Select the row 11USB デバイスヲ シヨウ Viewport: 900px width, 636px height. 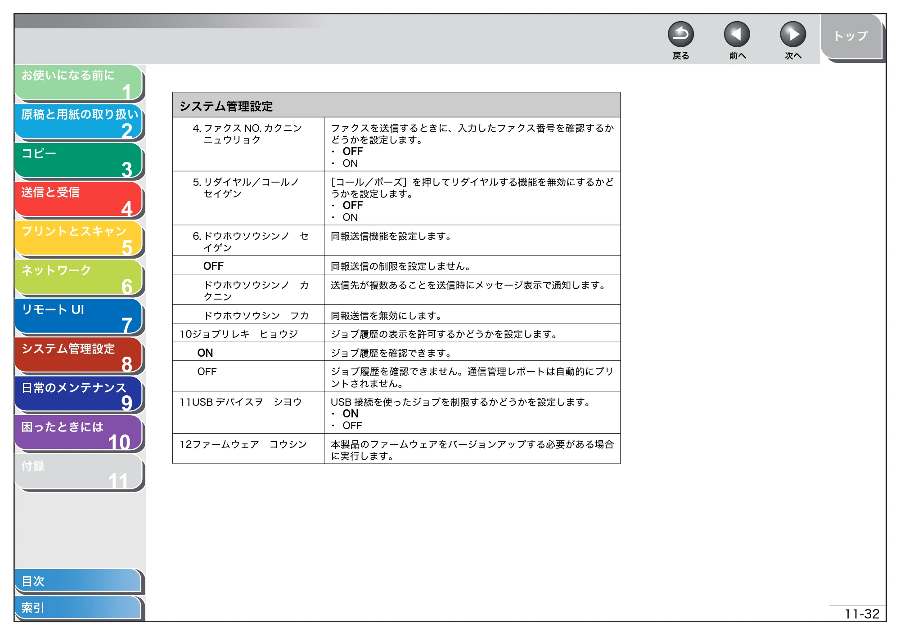pyautogui.click(x=396, y=412)
